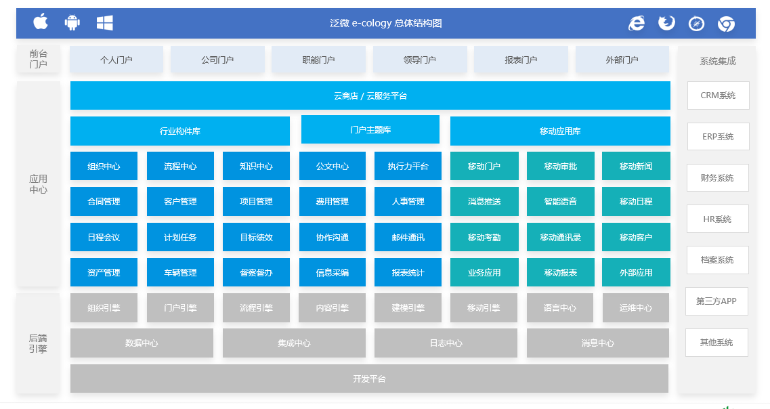Select the 移动客户 block
This screenshot has height=409, width=770.
tap(636, 237)
